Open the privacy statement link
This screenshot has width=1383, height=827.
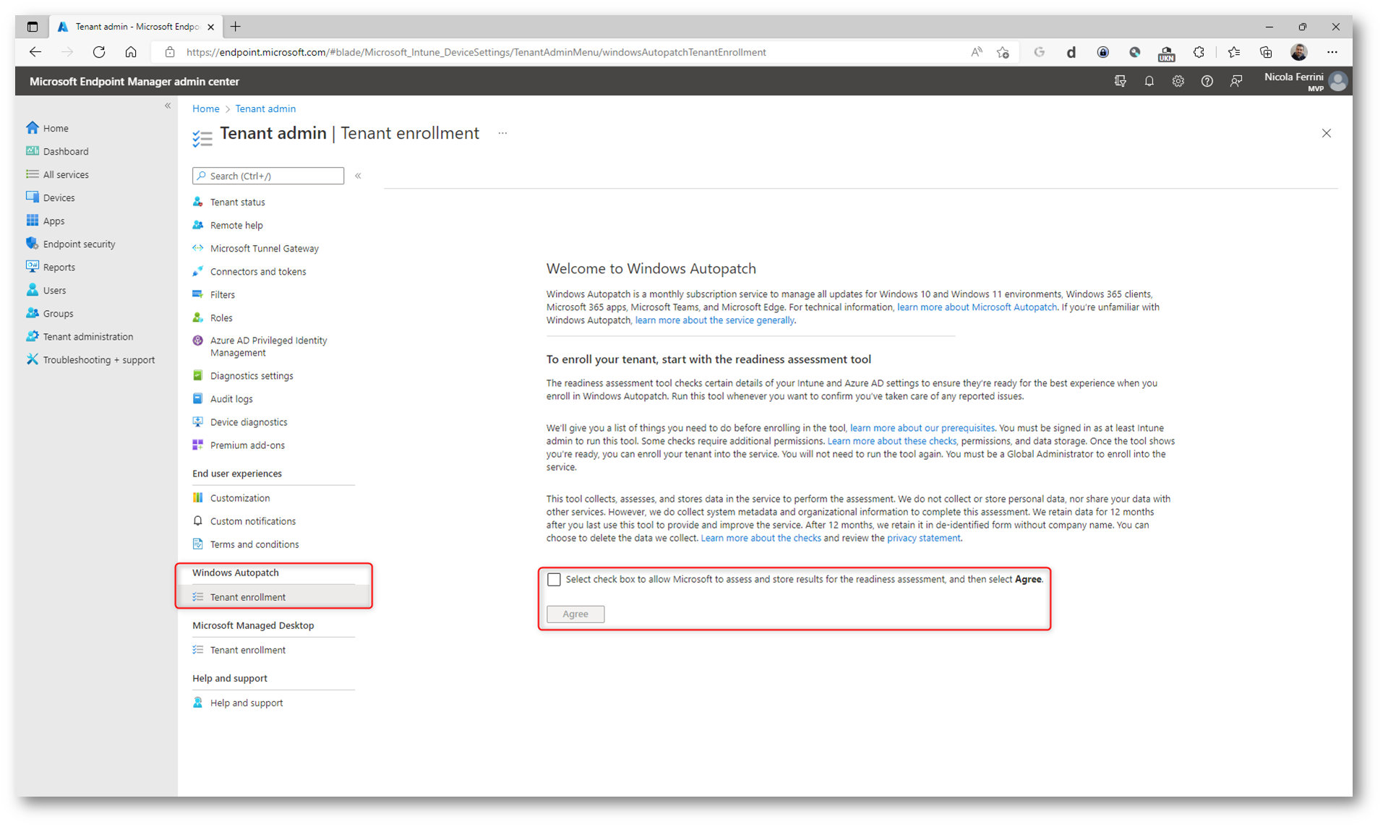923,538
